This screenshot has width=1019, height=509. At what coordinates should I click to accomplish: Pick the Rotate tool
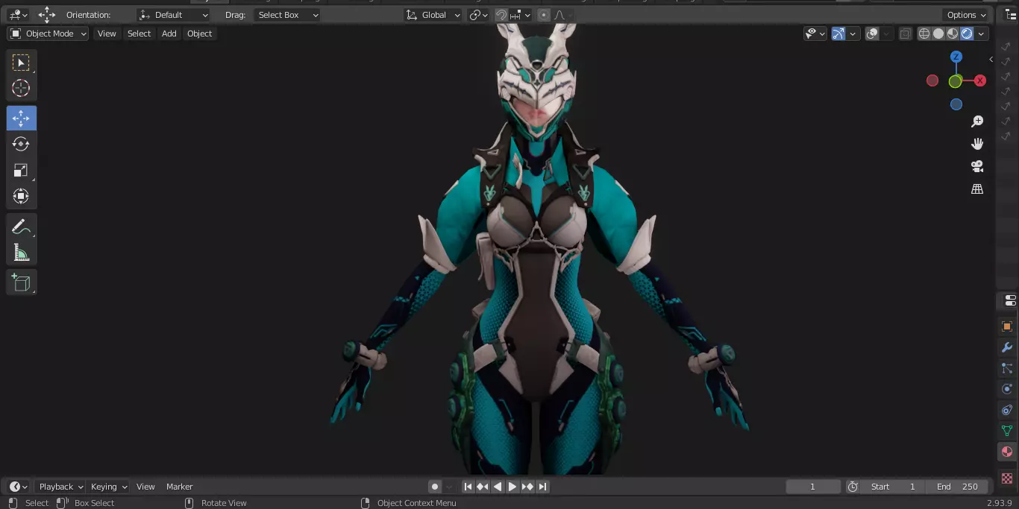[x=21, y=144]
